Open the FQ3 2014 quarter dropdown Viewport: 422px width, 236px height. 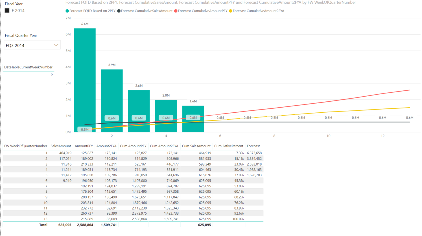pos(32,45)
